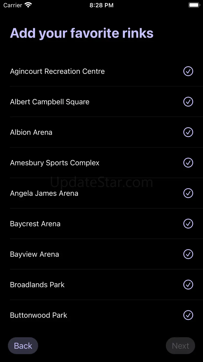Tap checkmark icon beside Albert Campbell Square
The height and width of the screenshot is (362, 203).
[x=188, y=102]
